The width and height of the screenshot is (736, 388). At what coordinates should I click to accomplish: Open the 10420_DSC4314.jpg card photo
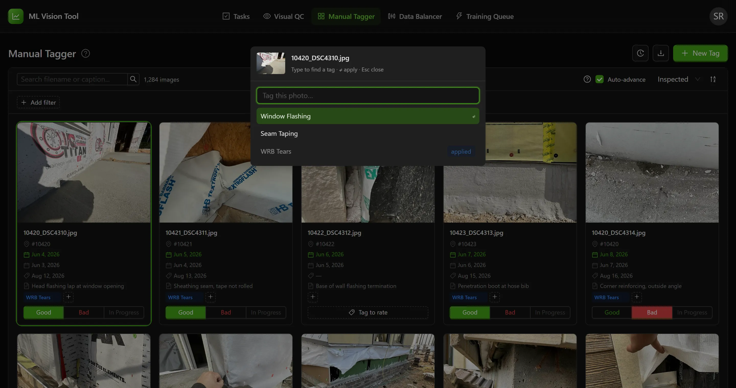point(652,172)
